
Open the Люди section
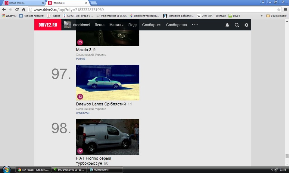pos(133,25)
